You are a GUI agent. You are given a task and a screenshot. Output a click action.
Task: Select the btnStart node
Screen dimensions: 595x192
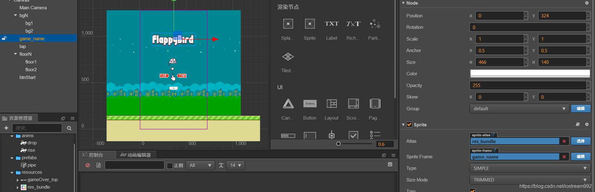(x=28, y=77)
